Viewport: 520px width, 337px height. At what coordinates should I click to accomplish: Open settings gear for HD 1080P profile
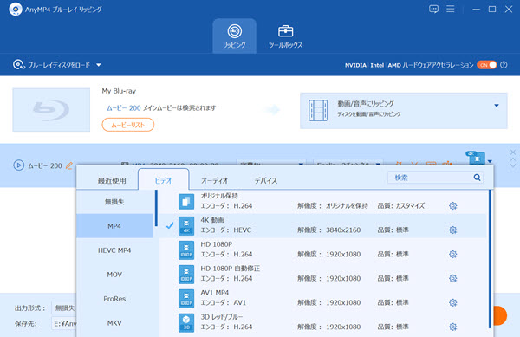pyautogui.click(x=453, y=254)
